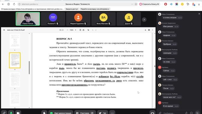
Task: Open the purple camera extension icon
Action: point(177,4)
